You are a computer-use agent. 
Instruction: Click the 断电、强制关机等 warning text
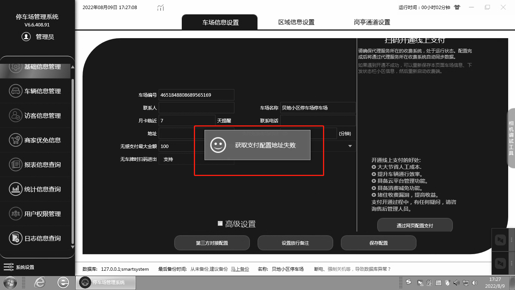pyautogui.click(x=352, y=269)
